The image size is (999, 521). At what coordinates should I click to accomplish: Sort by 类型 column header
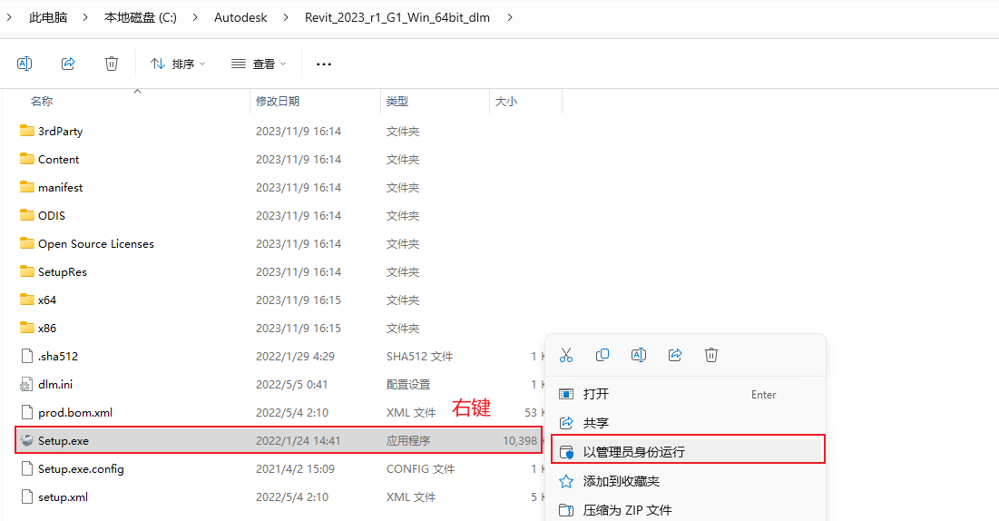[397, 102]
